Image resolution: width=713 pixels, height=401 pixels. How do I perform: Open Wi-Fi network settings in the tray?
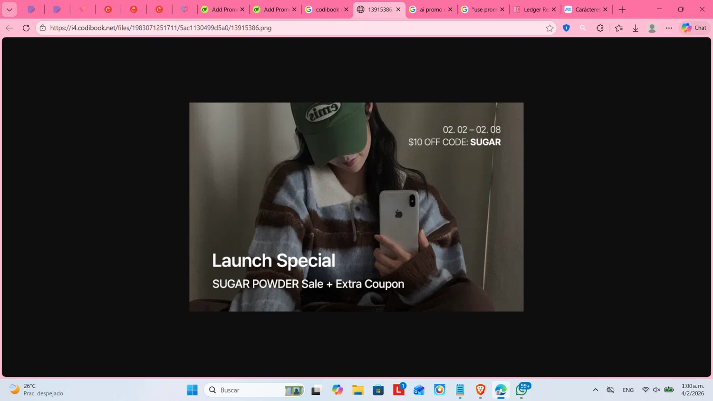646,390
